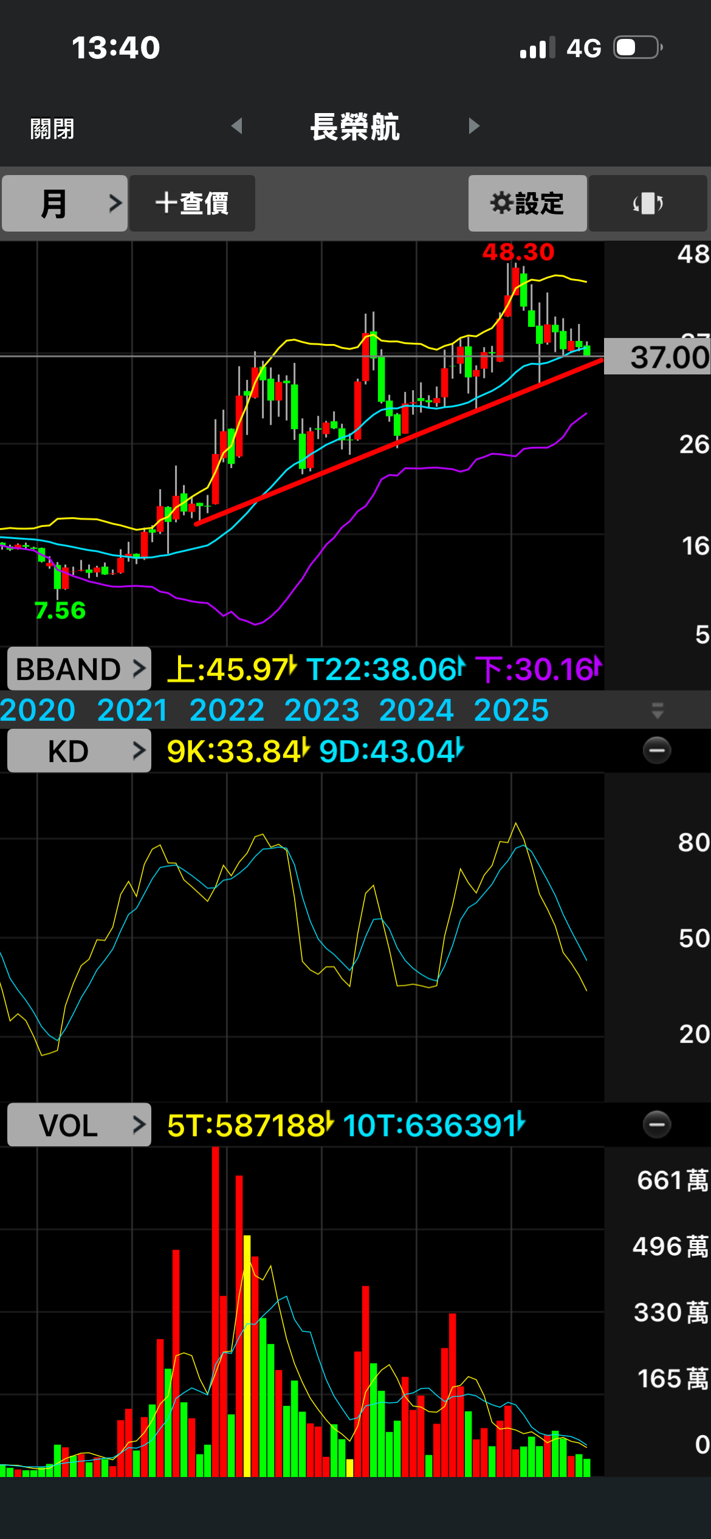Go to previous stock with left arrow
This screenshot has height=1539, width=711.
[237, 126]
